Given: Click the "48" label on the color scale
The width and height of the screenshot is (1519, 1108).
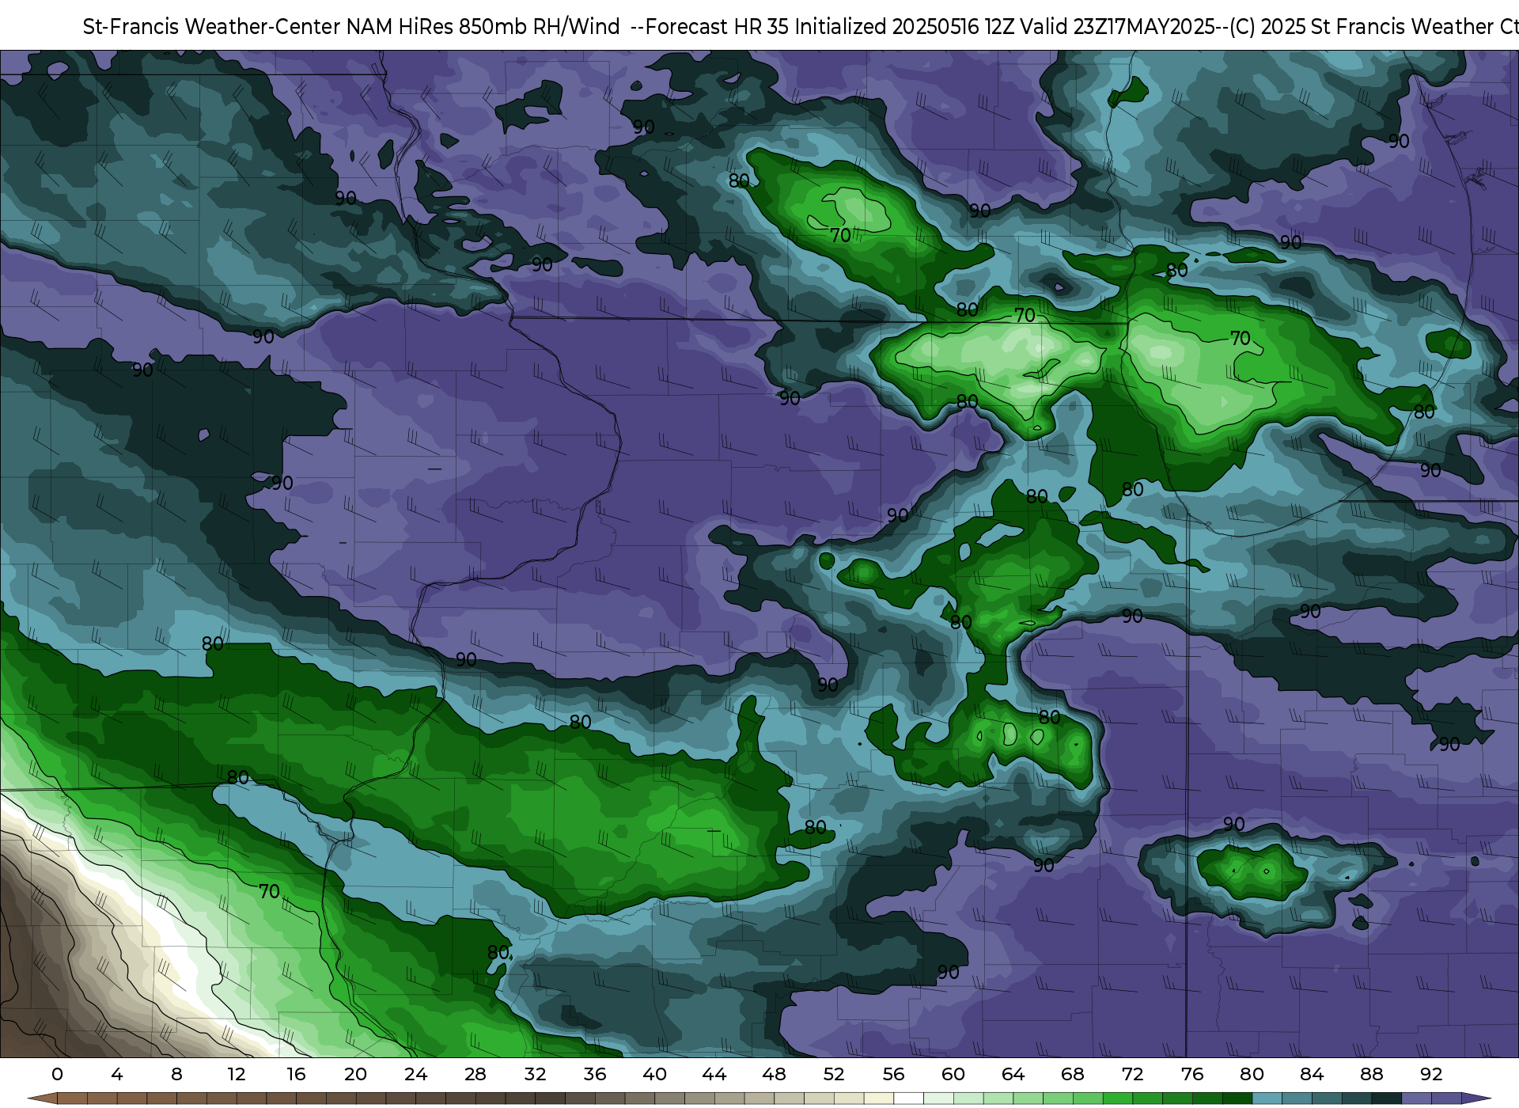Looking at the screenshot, I should point(774,1074).
